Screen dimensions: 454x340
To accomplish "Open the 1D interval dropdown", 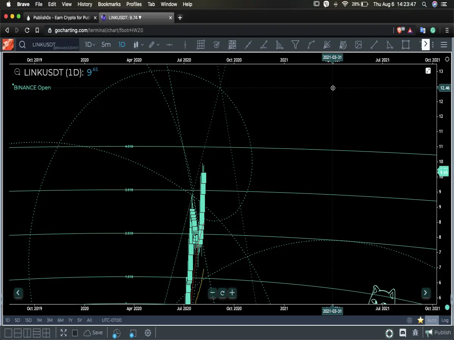I will [90, 45].
